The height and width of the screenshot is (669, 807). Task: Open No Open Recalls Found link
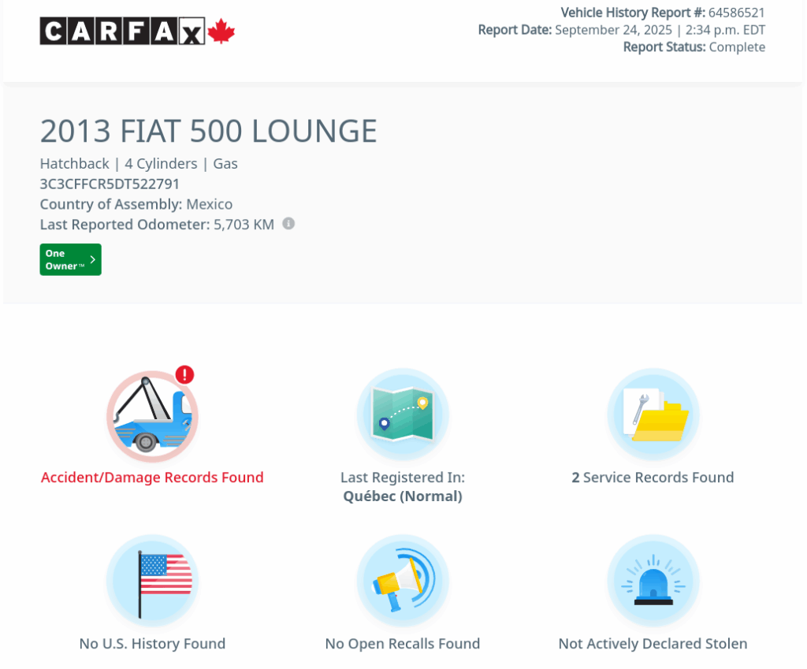pos(403,644)
